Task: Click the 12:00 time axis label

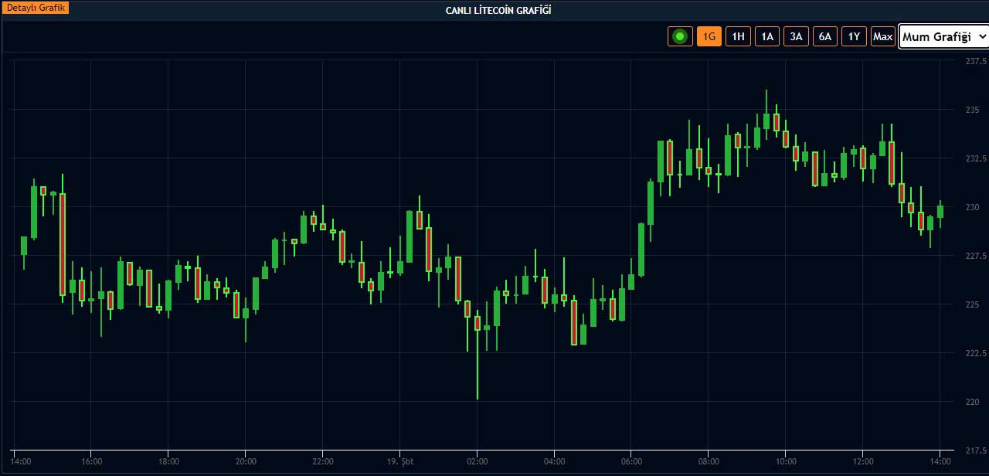Action: tap(863, 461)
